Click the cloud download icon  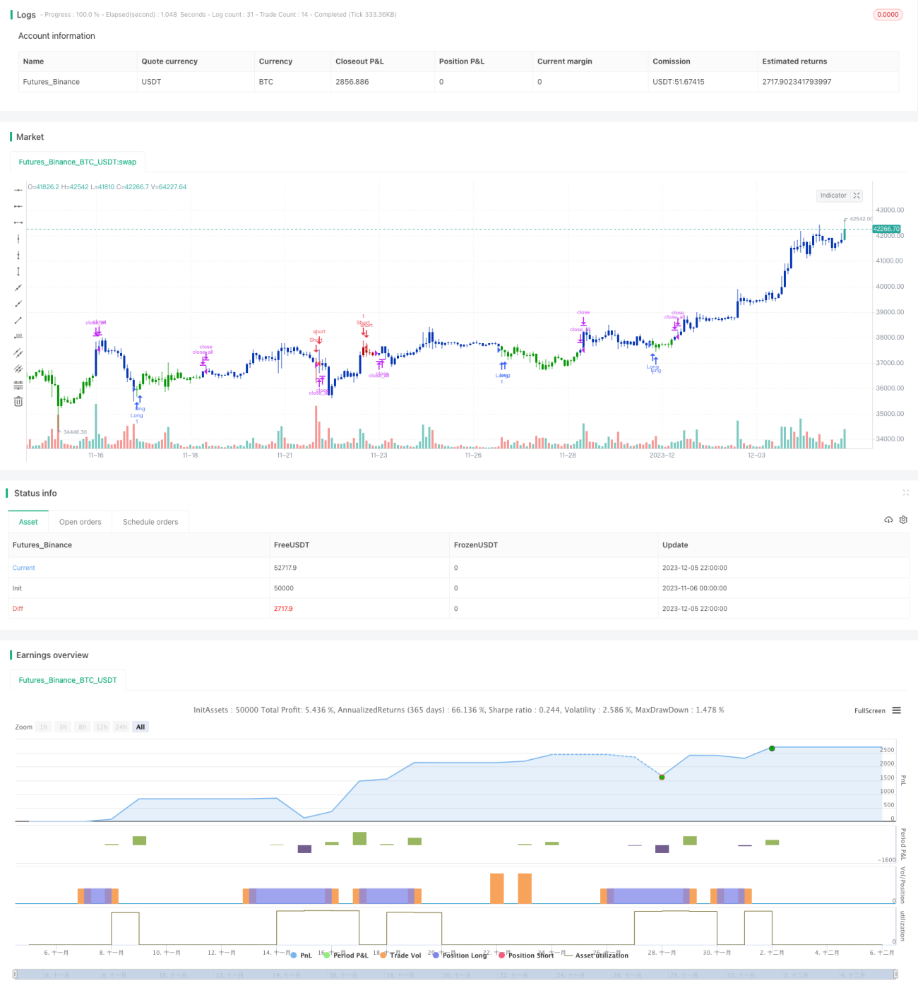888,520
